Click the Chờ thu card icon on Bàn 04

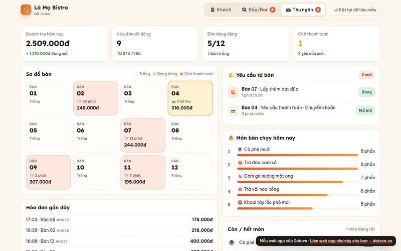[x=173, y=102]
